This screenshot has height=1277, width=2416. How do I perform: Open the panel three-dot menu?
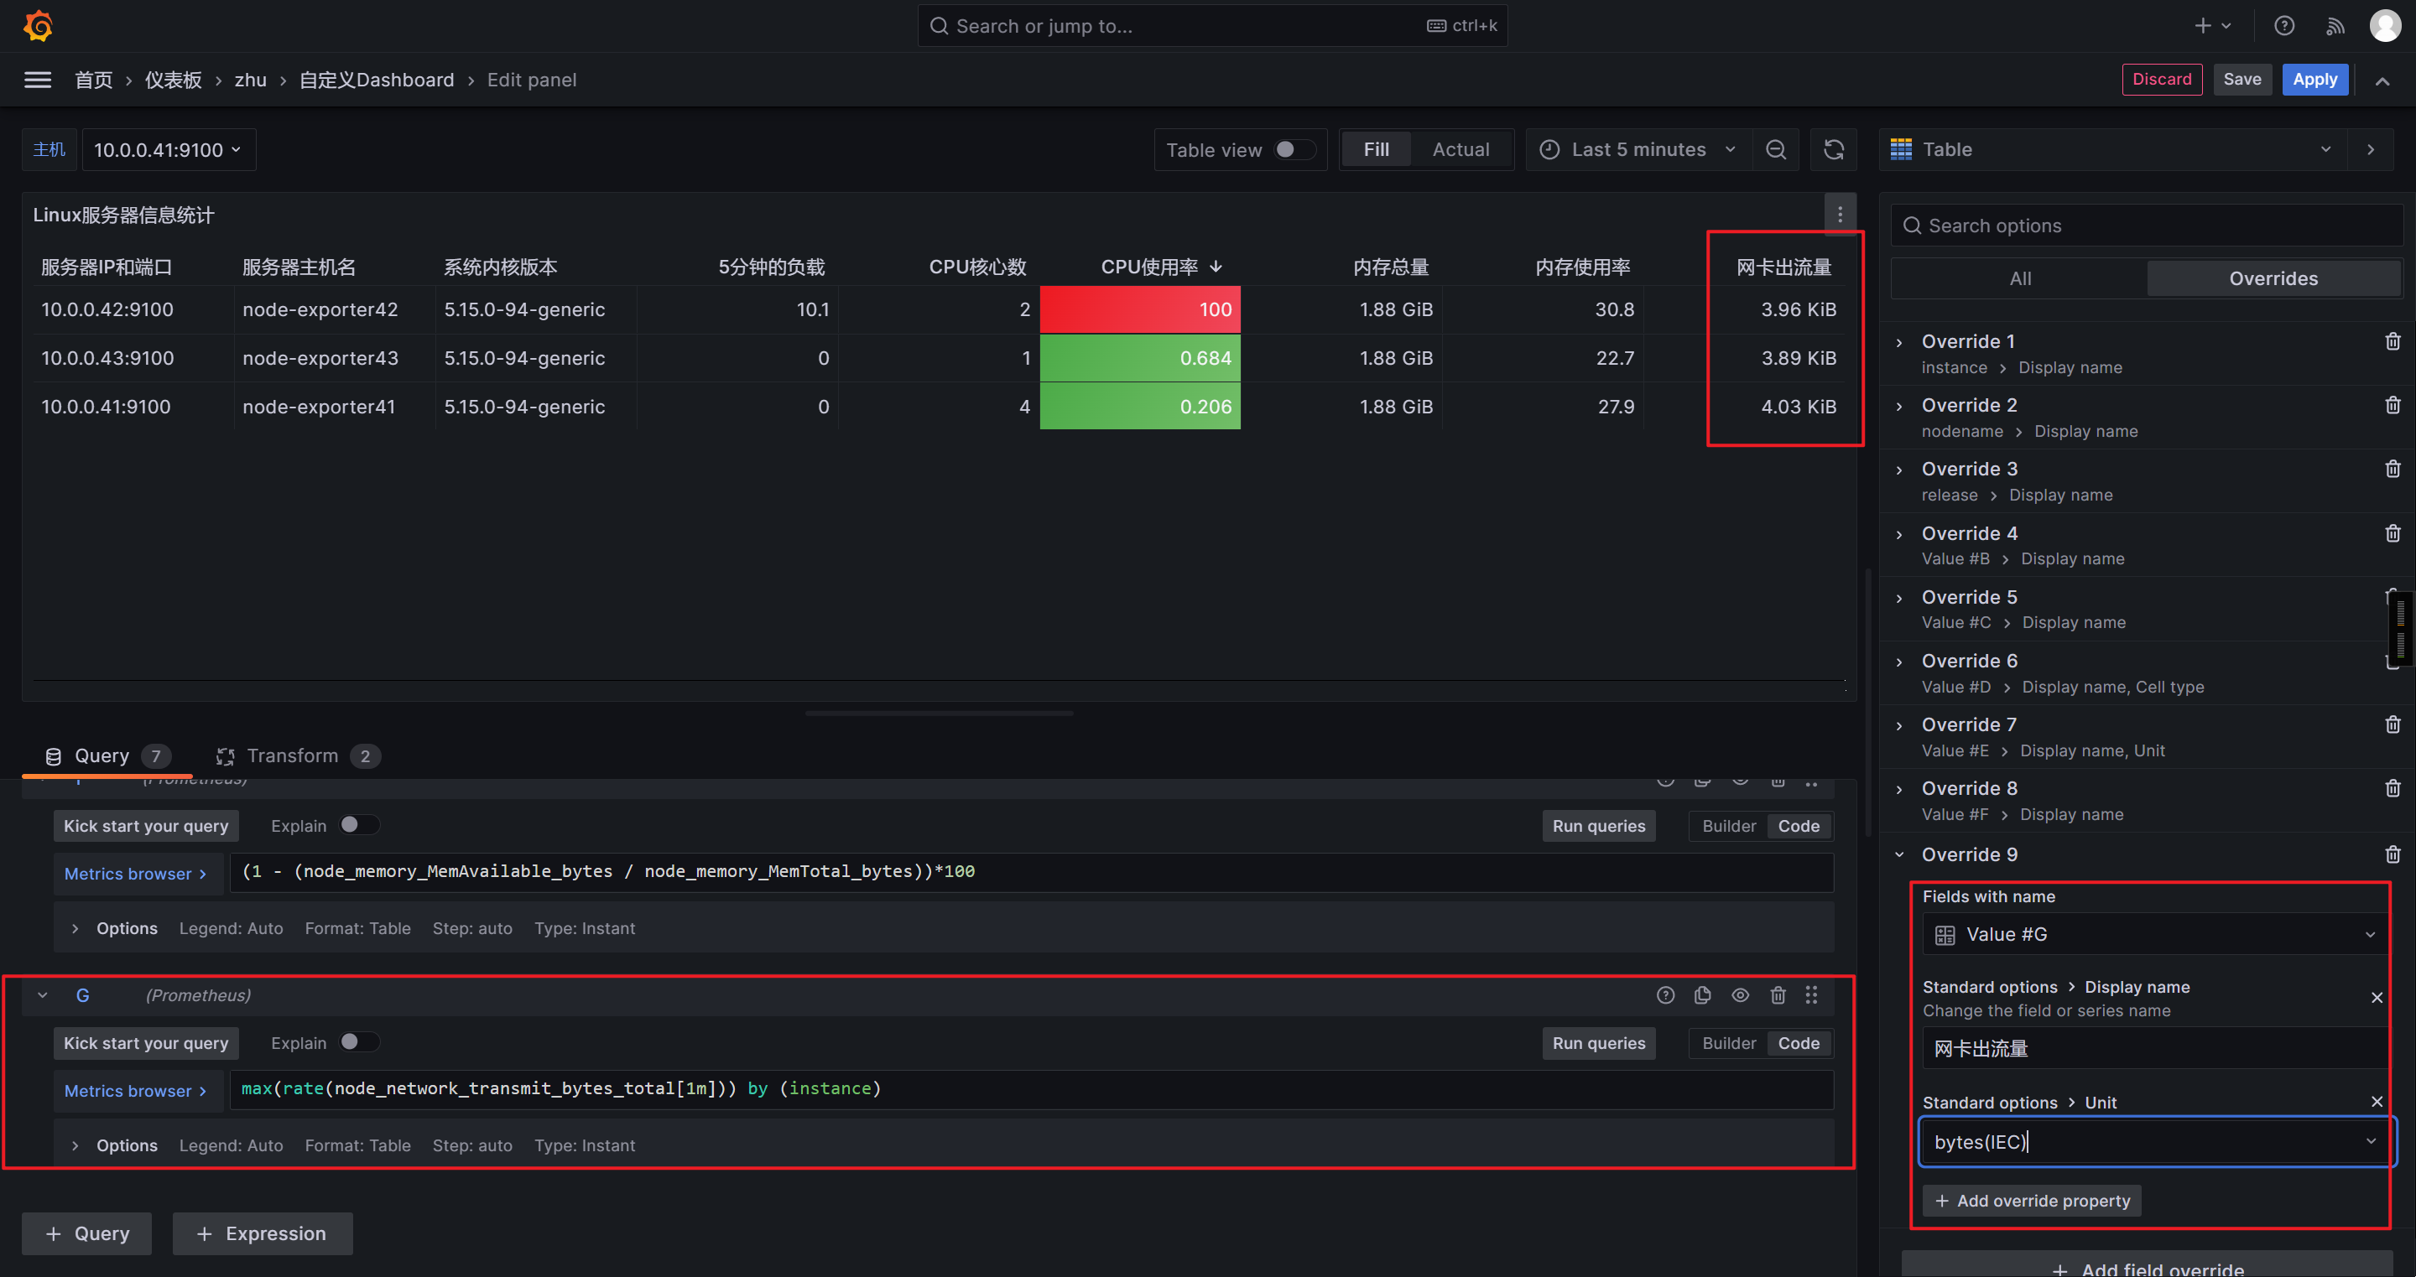[1839, 215]
